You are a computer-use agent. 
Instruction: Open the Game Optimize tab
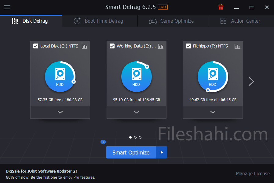point(173,21)
